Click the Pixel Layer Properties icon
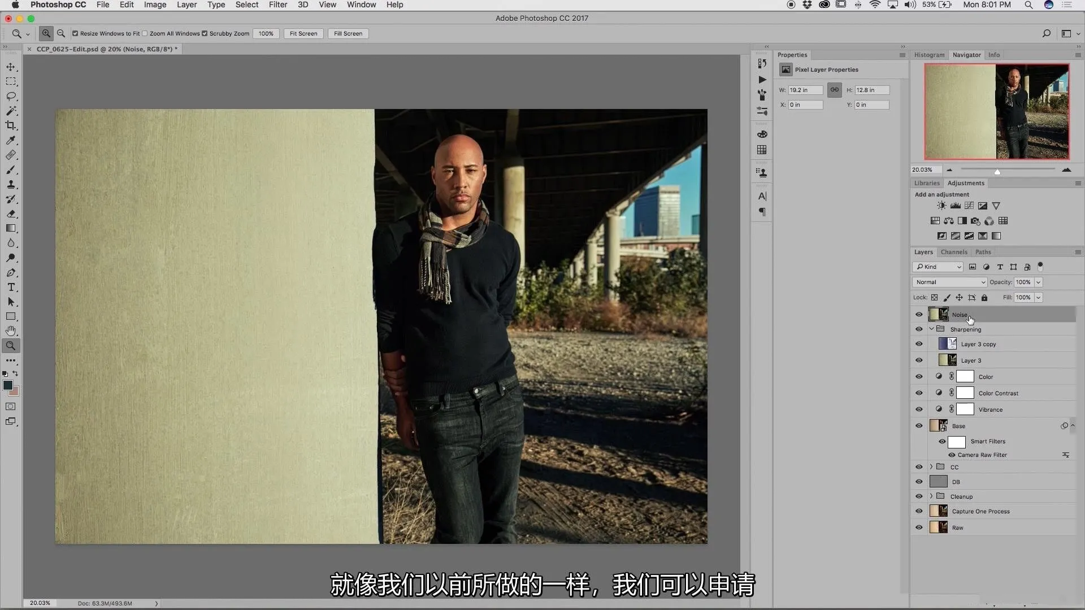 pyautogui.click(x=785, y=69)
